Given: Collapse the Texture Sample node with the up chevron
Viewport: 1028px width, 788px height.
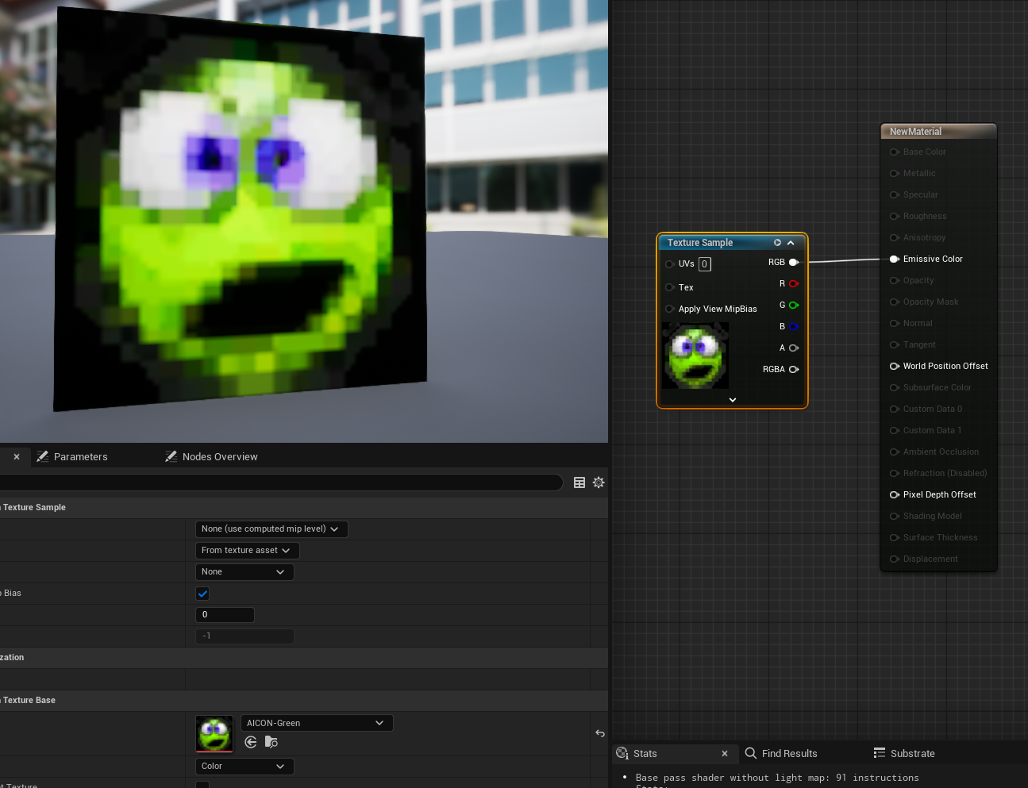Looking at the screenshot, I should pos(791,243).
